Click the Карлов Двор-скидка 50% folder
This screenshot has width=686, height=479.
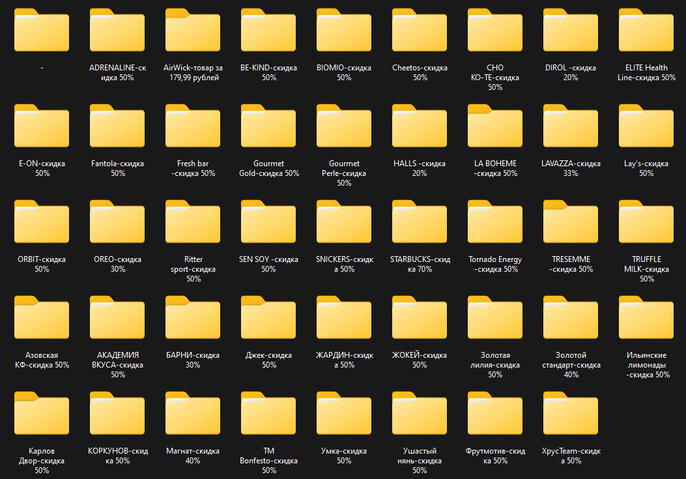[x=42, y=413]
